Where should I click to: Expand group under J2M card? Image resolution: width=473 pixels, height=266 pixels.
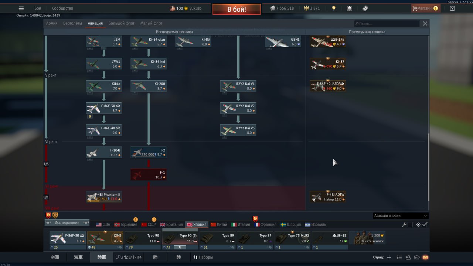[x=104, y=48]
